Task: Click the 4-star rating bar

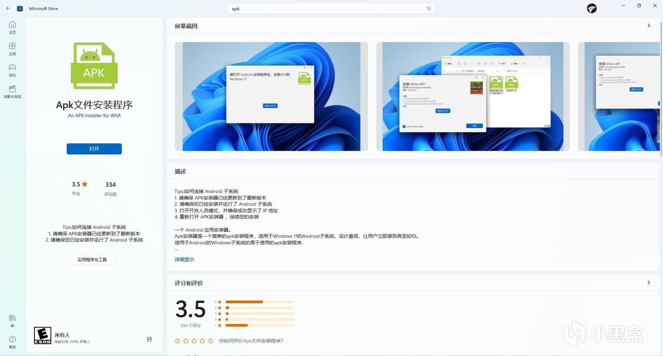Action: coord(260,308)
